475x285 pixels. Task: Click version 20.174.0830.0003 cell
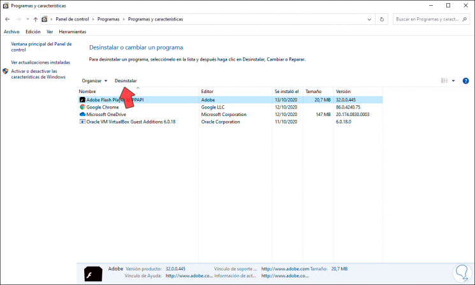(353, 115)
